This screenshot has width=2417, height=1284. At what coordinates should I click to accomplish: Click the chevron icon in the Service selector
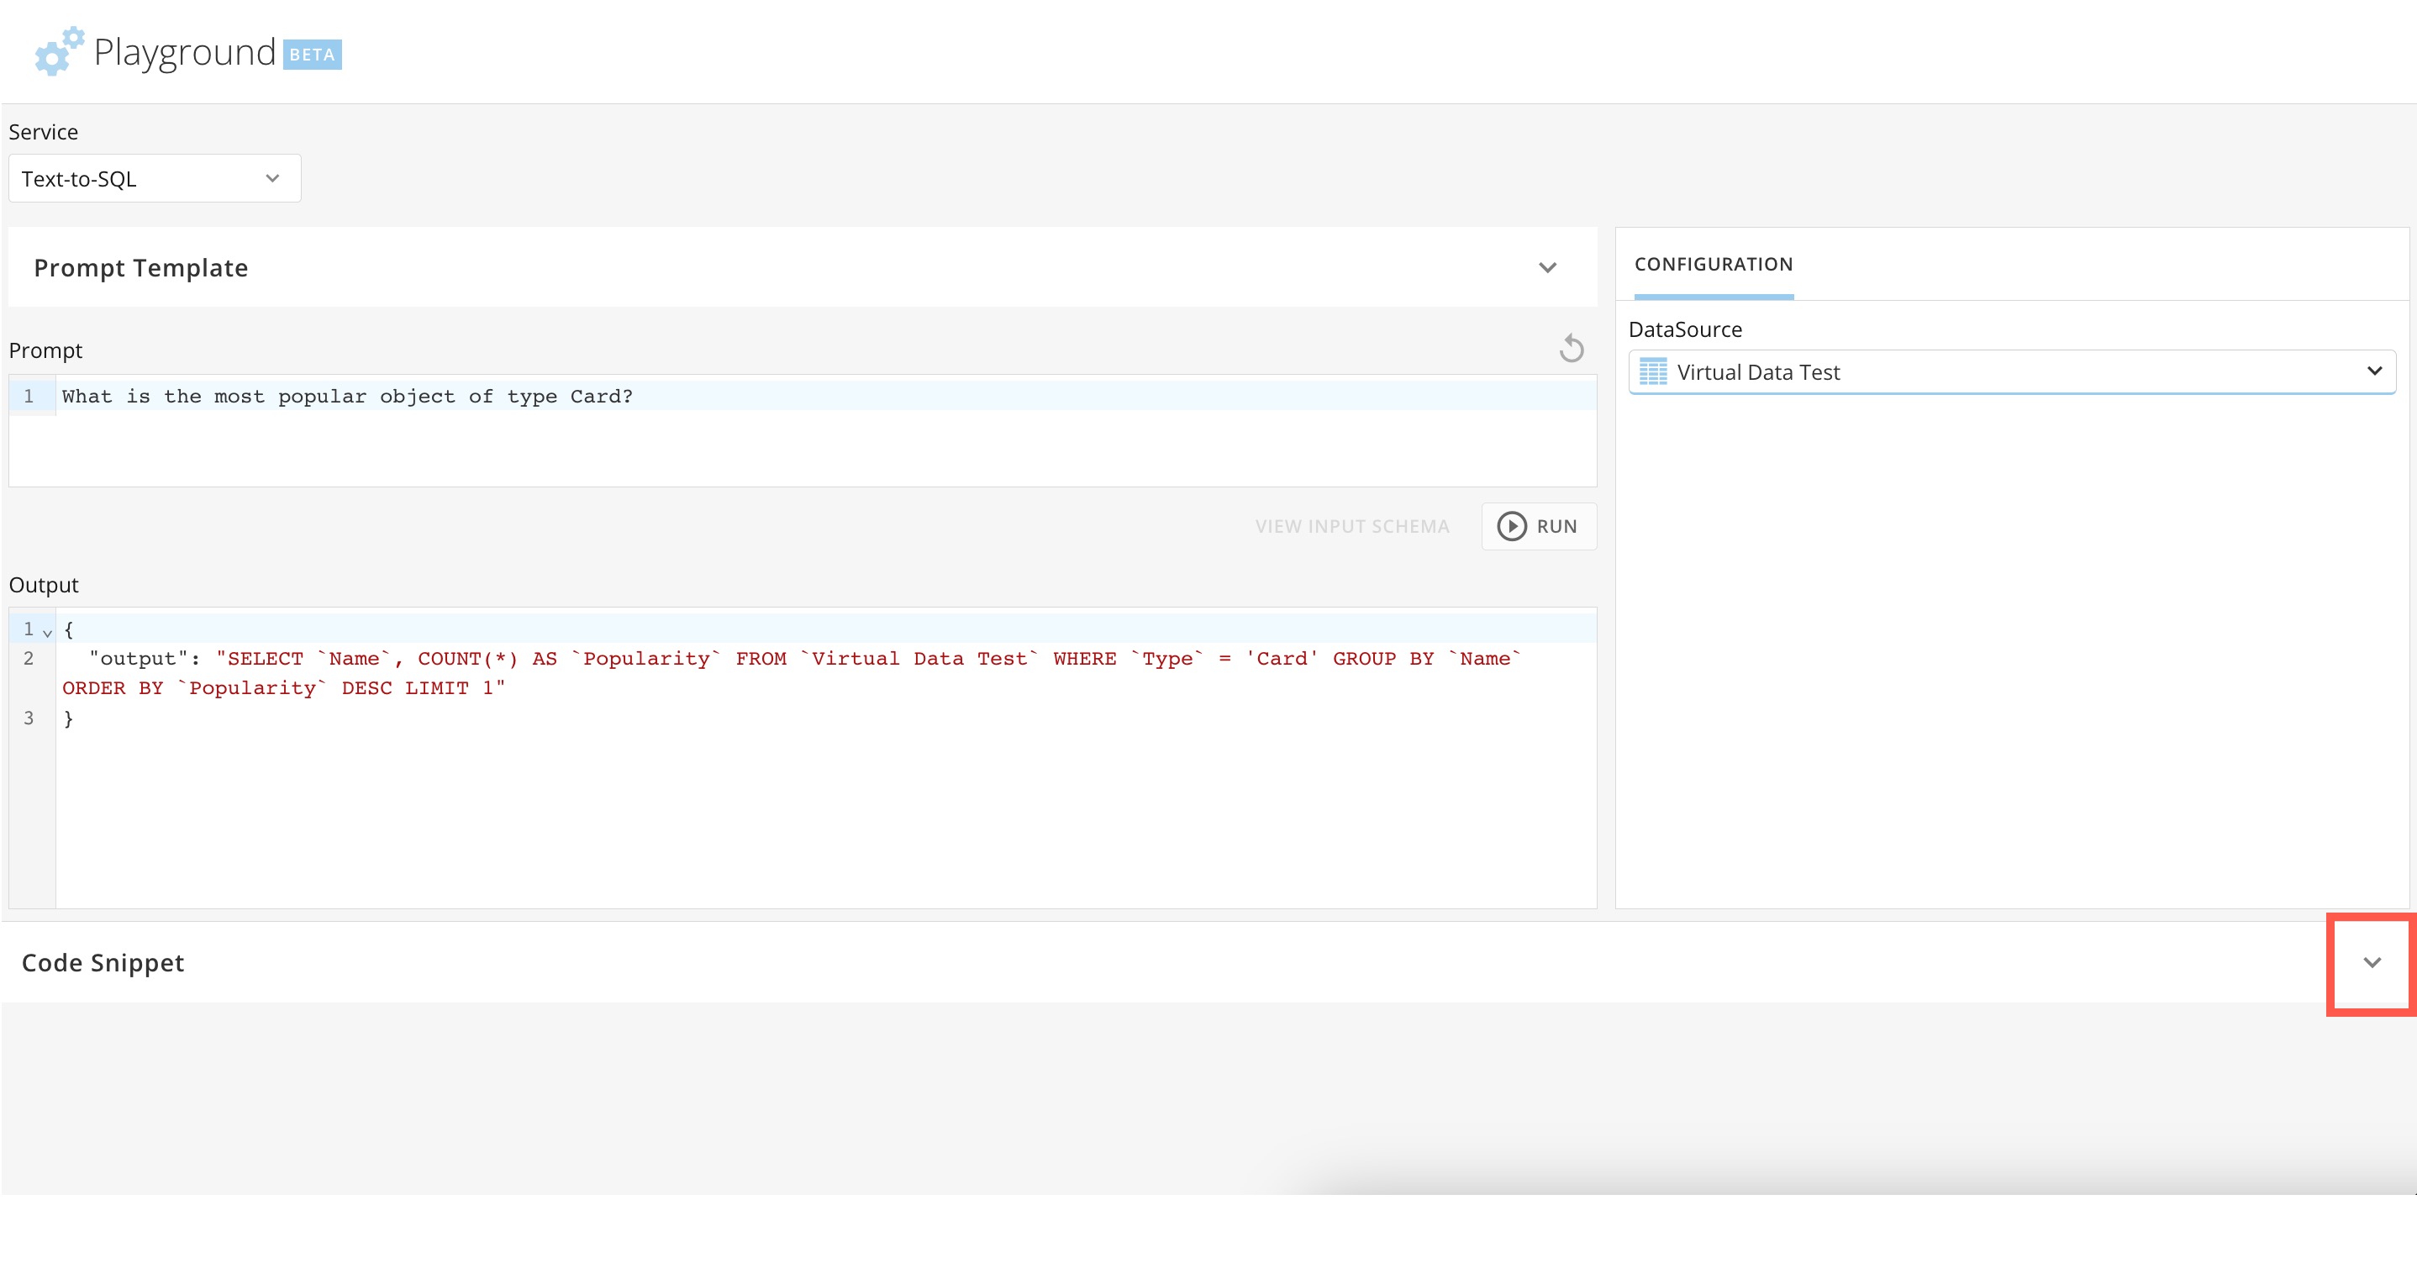(x=272, y=178)
